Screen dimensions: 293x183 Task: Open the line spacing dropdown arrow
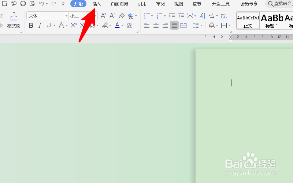point(201,25)
